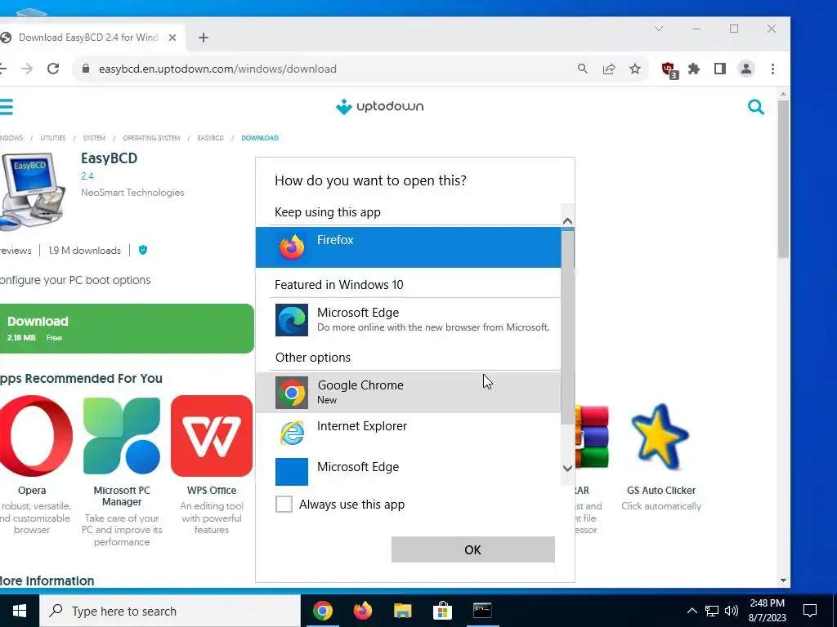Share this page via the share icon
Screen dimensions: 837x627
click(608, 69)
